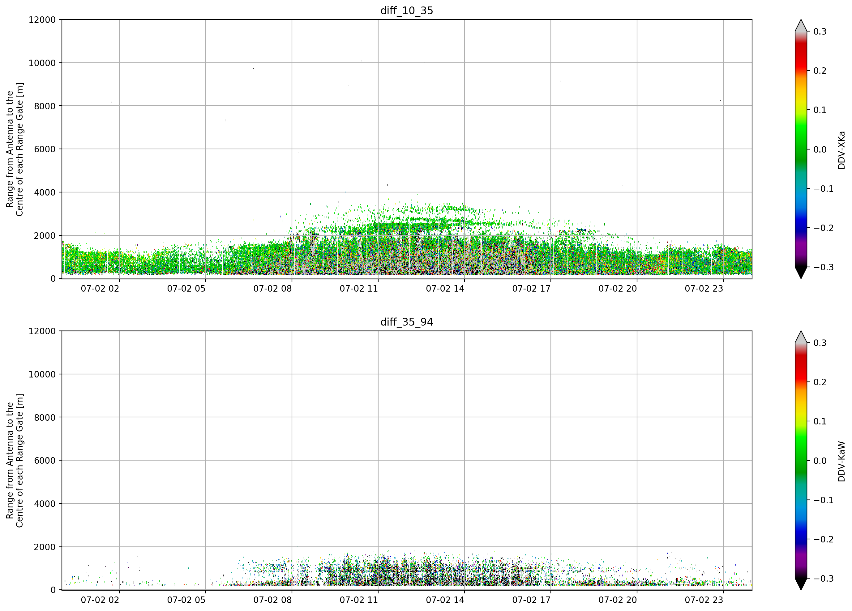Select x-tick "07-02 08" under diff_10_35 plot
The height and width of the screenshot is (611, 852).
pos(273,289)
